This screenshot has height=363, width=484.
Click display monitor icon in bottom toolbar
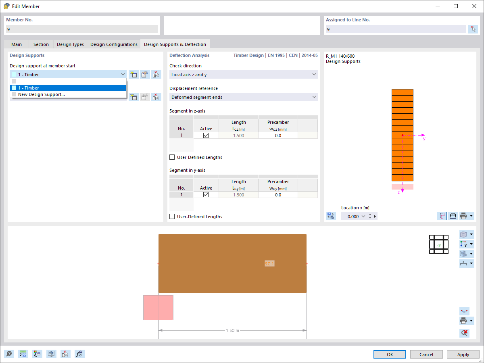pyautogui.click(x=51, y=354)
